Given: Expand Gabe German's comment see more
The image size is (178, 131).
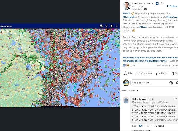Looking at the screenshot, I should coord(173,120).
